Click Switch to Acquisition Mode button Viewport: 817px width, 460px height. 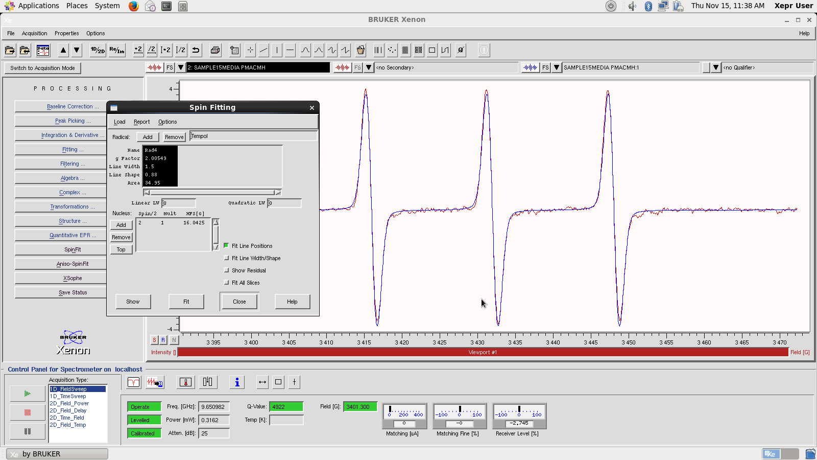click(x=42, y=68)
